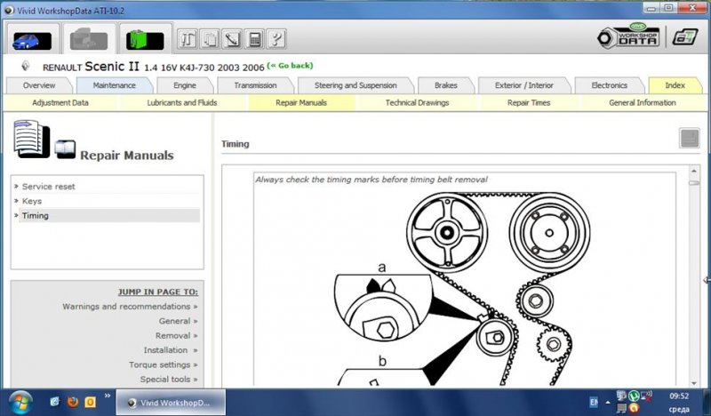This screenshot has width=711, height=416.
Task: Click the Workshop Data logo
Action: click(x=628, y=36)
